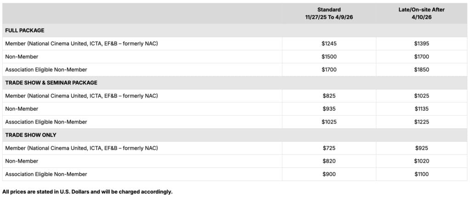Click the $925 late member price
Image resolution: width=470 pixels, height=197 pixels.
tap(421, 148)
